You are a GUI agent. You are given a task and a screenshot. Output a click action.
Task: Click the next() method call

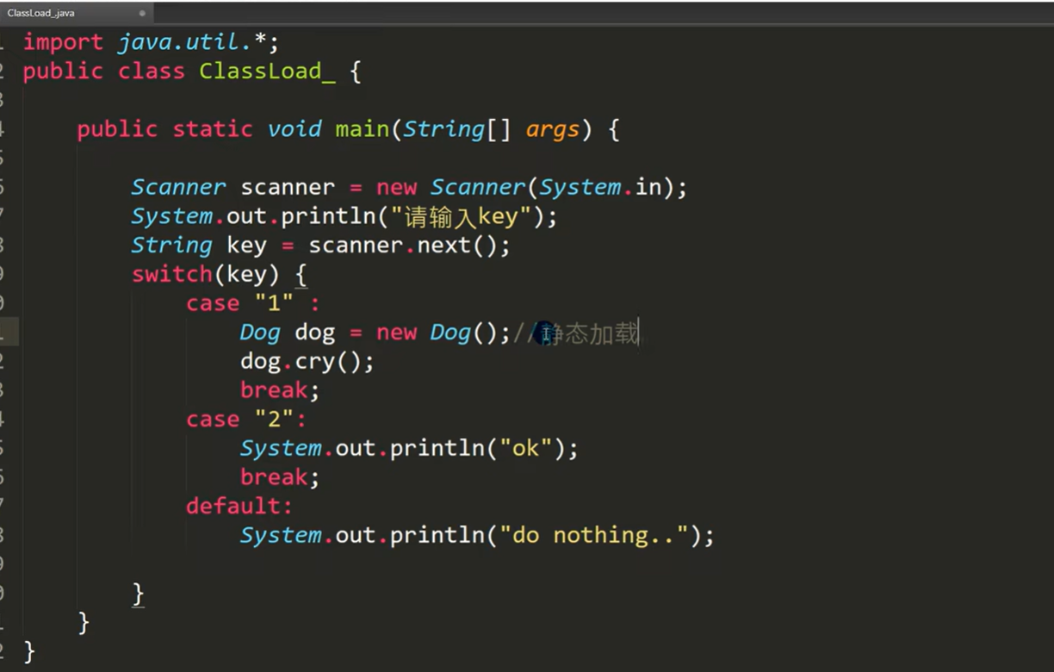(457, 246)
